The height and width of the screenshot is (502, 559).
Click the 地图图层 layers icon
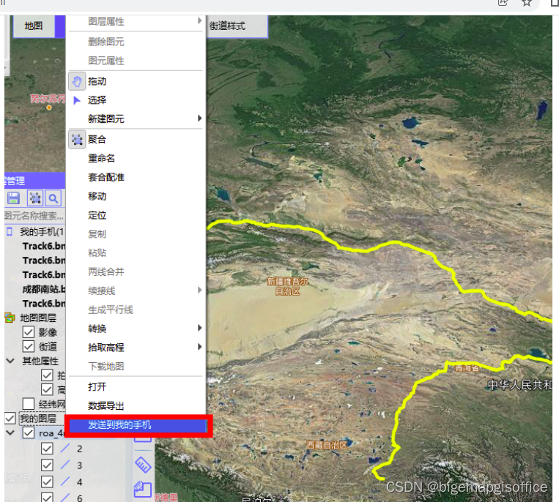click(x=10, y=318)
